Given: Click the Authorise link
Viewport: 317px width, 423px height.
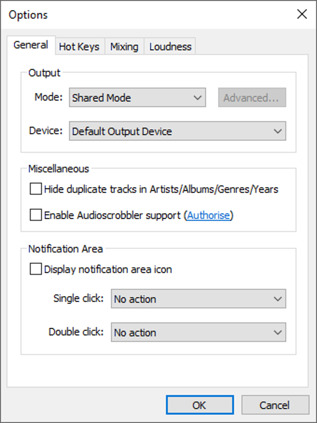Looking at the screenshot, I should [209, 215].
